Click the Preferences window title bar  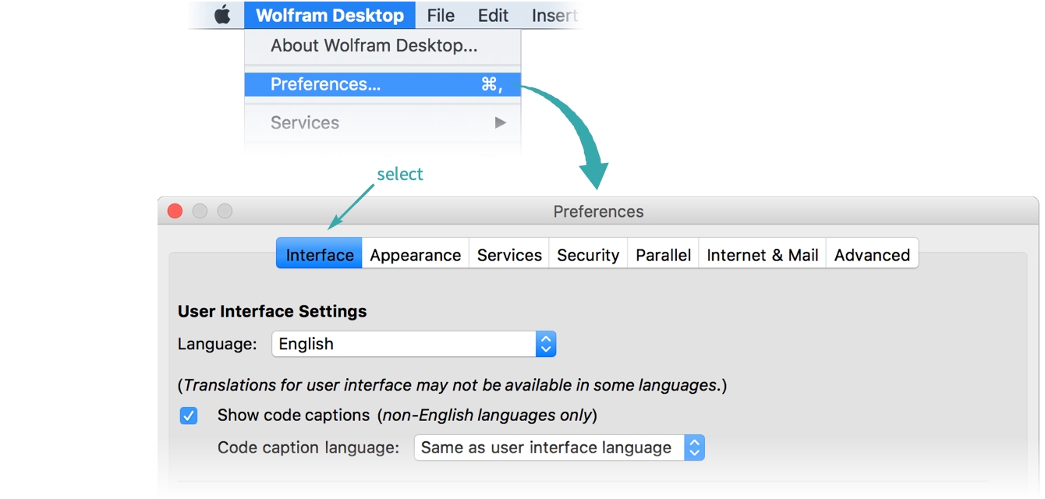[598, 211]
